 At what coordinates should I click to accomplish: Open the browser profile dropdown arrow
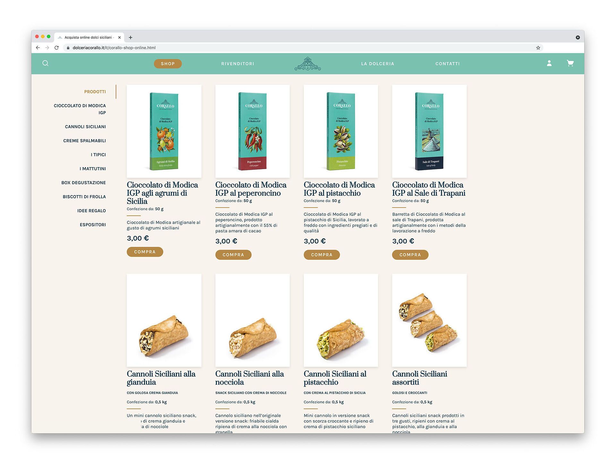click(577, 38)
